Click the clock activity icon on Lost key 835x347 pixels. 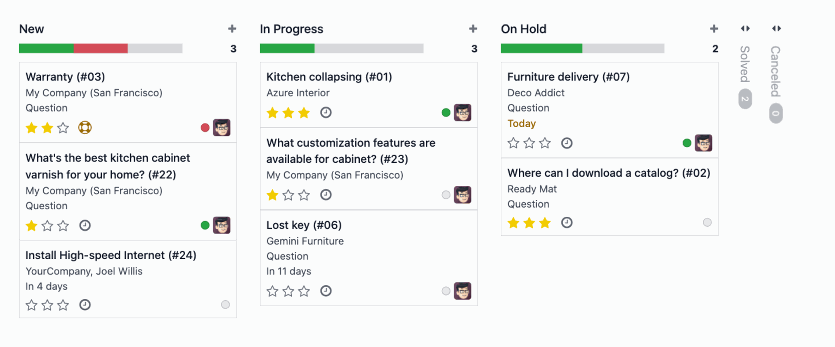tap(326, 291)
